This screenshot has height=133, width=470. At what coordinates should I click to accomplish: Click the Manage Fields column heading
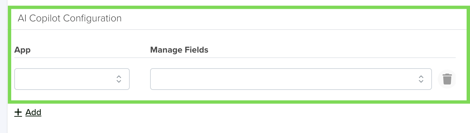coord(179,50)
